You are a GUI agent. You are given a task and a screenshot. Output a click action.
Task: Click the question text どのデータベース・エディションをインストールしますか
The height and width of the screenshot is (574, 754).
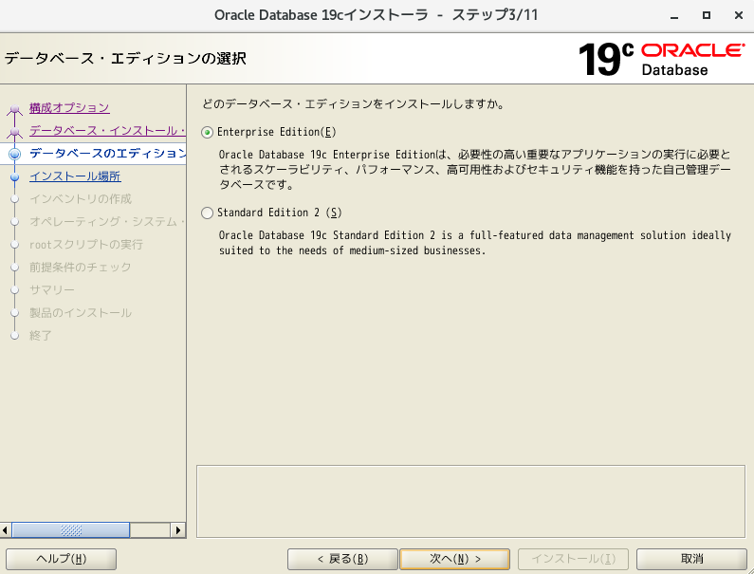[x=354, y=104]
